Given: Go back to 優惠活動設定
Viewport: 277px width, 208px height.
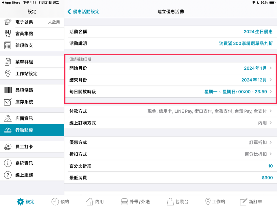Looking at the screenshot, I should click(x=83, y=12).
